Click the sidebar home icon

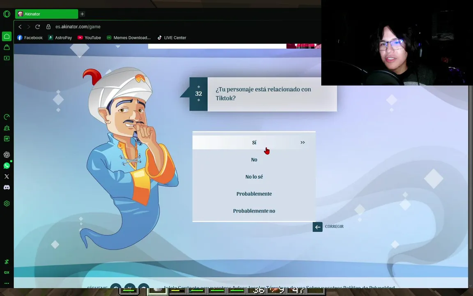coord(7,36)
